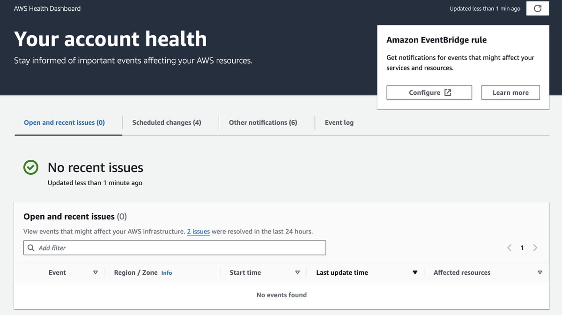Focus the Add filter search field

pyautogui.click(x=175, y=248)
